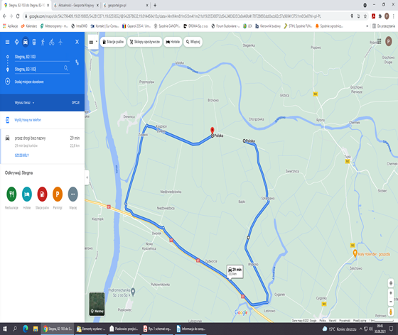The height and width of the screenshot is (335, 398).
Task: Select the car driving mode
Action: 26,42
